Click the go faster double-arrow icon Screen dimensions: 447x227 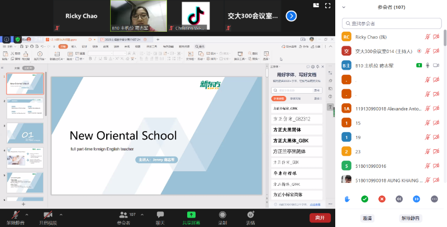click(x=416, y=199)
